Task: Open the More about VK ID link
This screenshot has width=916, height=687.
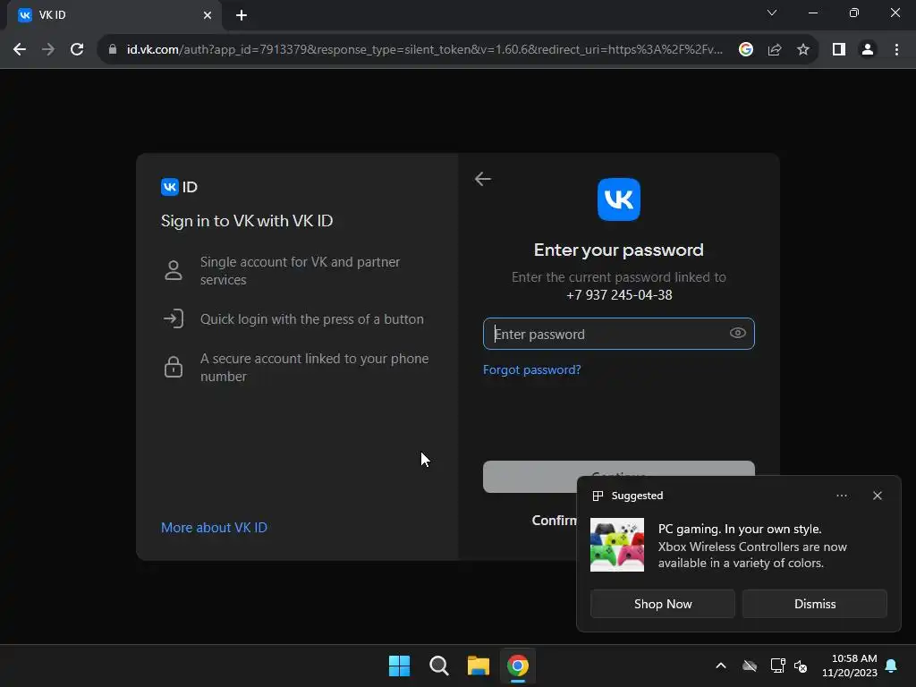Action: point(214,528)
